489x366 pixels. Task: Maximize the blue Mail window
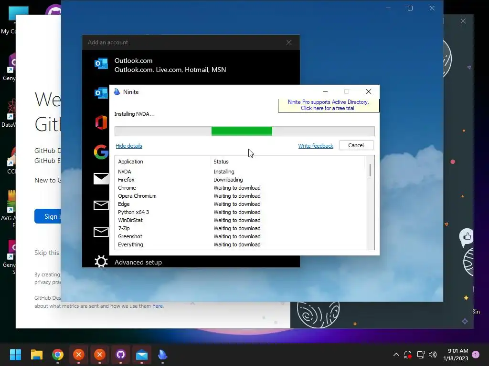[x=410, y=8]
